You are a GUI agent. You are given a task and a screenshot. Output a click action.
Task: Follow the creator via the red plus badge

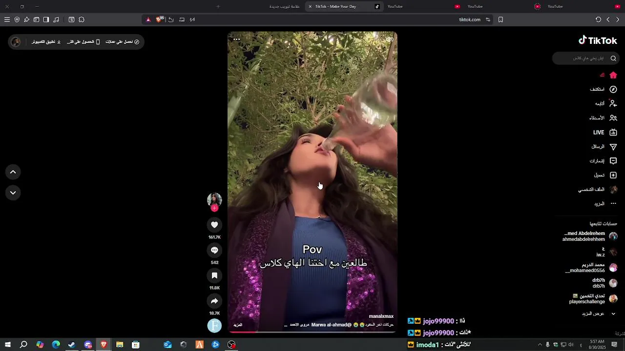(214, 208)
